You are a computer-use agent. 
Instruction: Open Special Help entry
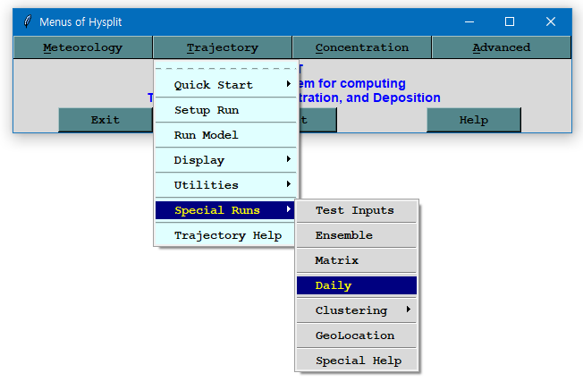[357, 361]
